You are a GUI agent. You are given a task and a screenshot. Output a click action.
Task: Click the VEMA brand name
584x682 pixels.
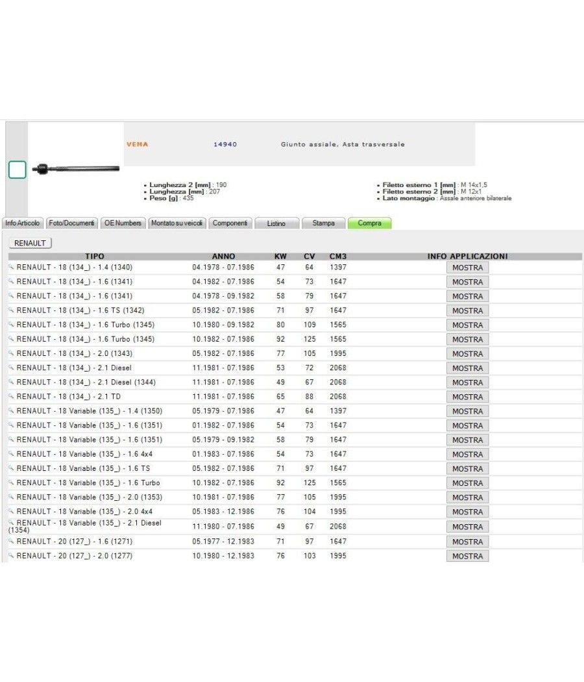pyautogui.click(x=138, y=144)
